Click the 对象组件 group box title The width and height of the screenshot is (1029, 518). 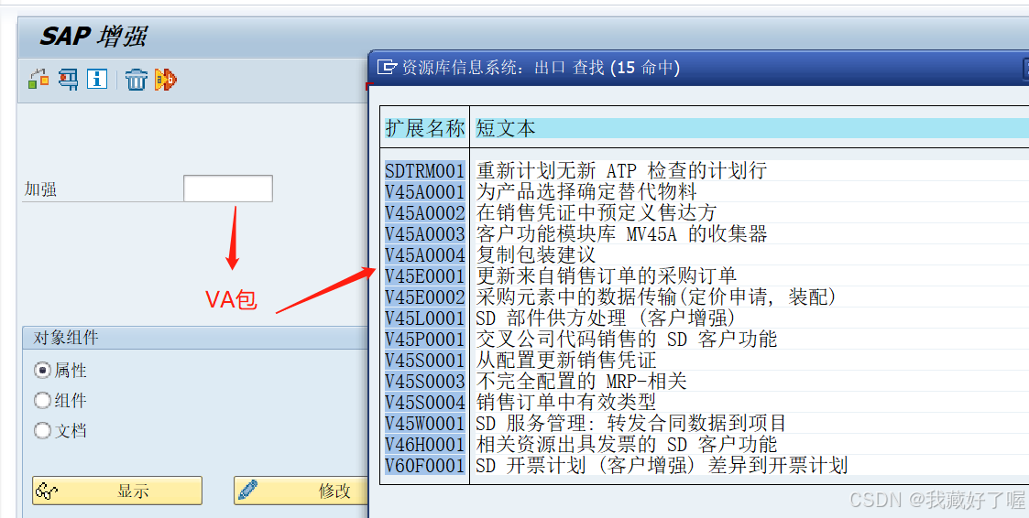tap(66, 338)
